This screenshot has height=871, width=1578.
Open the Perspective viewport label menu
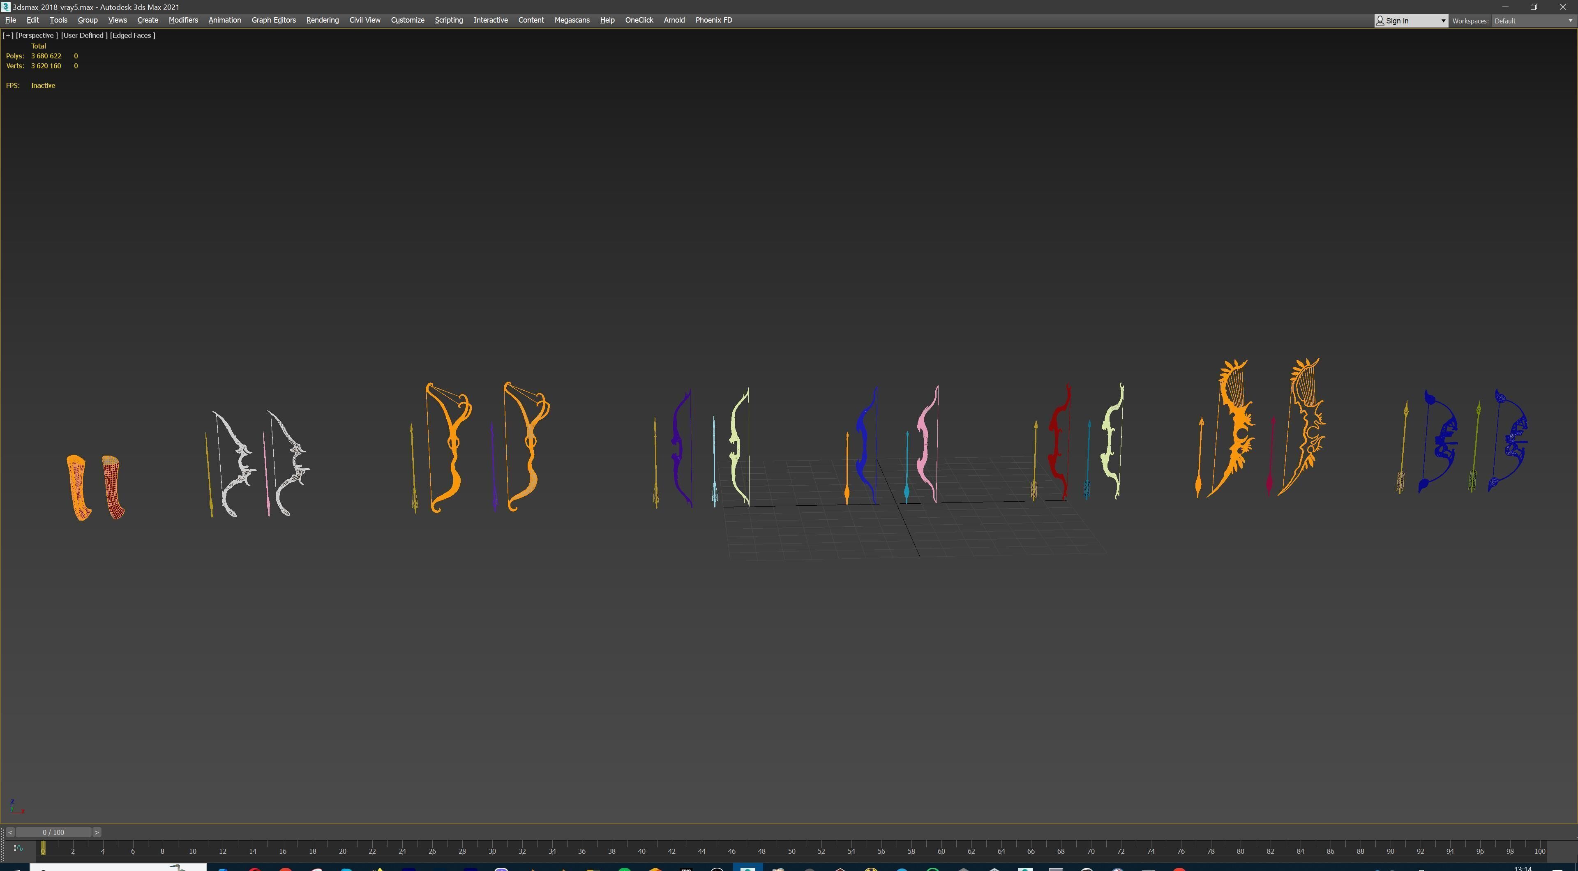point(37,35)
